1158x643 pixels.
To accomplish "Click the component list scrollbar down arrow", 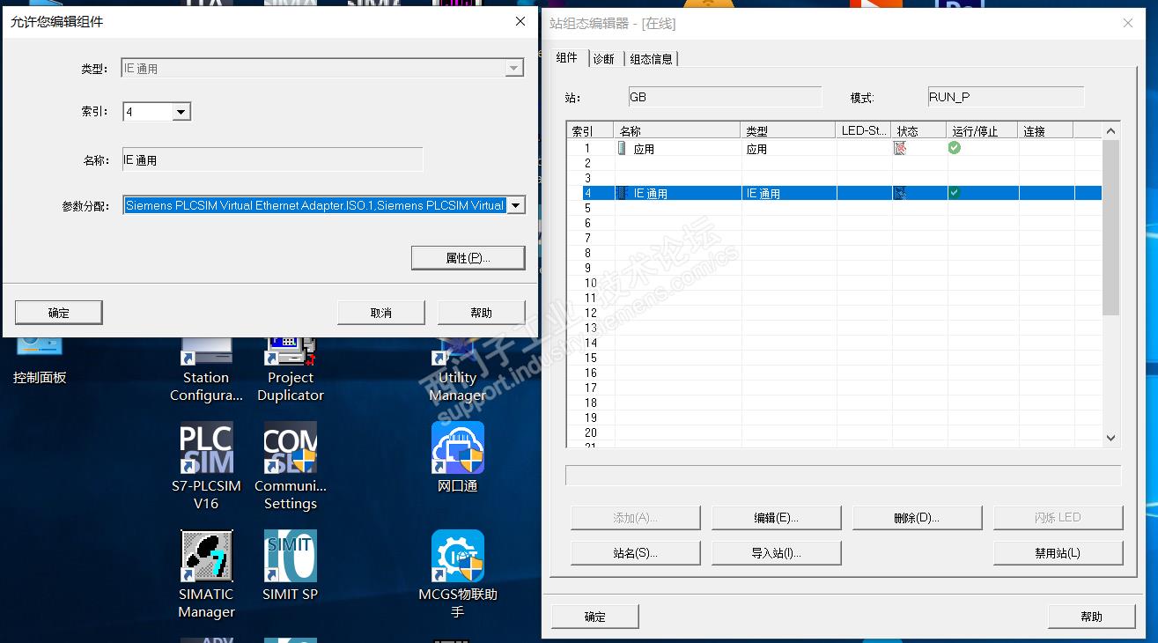I will pos(1110,438).
